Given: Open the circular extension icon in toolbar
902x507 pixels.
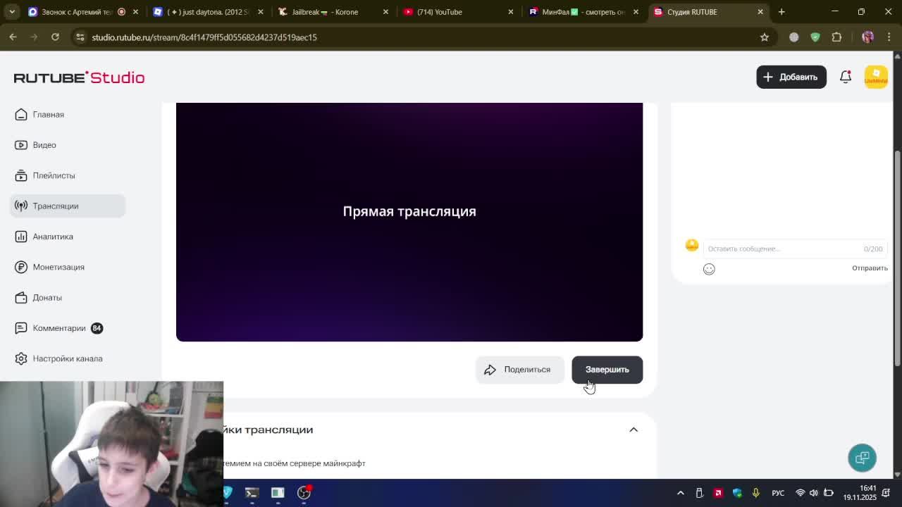Looking at the screenshot, I should [x=794, y=37].
